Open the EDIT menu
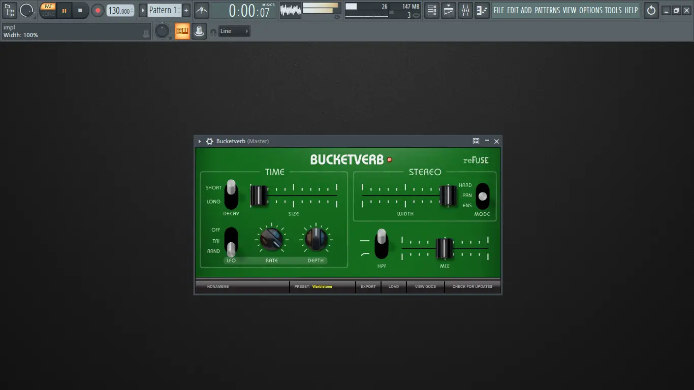694x390 pixels. click(513, 10)
